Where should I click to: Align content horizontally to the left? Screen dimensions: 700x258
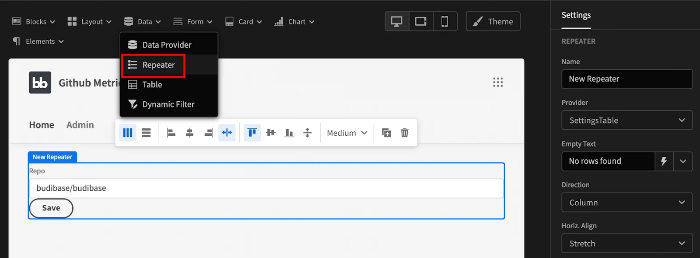click(171, 133)
